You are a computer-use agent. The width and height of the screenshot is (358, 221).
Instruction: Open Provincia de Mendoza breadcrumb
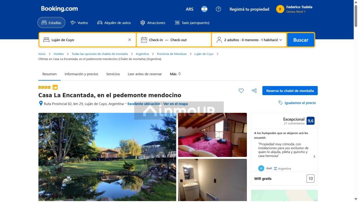[x=172, y=54]
